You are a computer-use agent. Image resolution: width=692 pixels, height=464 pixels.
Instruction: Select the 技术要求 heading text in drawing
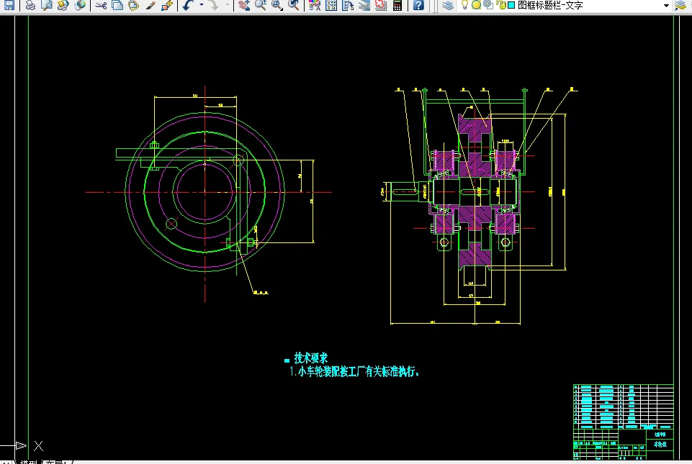click(310, 358)
